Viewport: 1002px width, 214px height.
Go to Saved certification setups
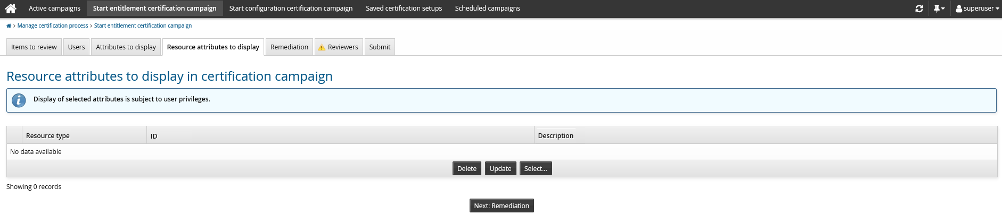pos(404,8)
